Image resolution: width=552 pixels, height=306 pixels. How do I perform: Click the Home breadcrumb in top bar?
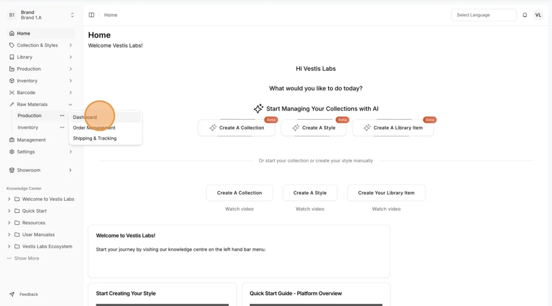(111, 15)
